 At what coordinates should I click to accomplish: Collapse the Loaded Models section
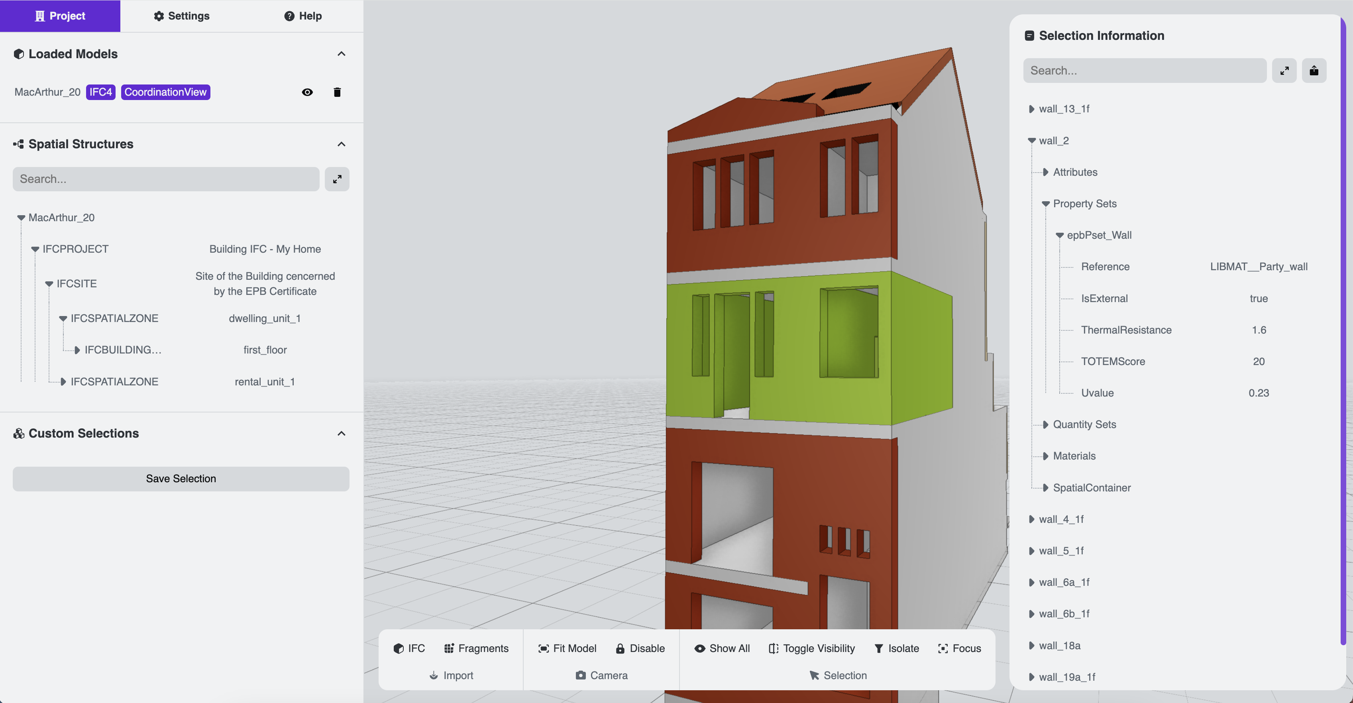pyautogui.click(x=342, y=53)
